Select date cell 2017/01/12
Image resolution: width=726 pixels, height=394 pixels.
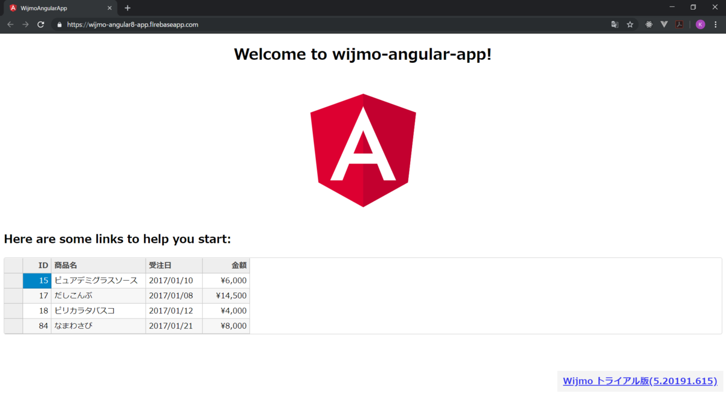click(174, 310)
